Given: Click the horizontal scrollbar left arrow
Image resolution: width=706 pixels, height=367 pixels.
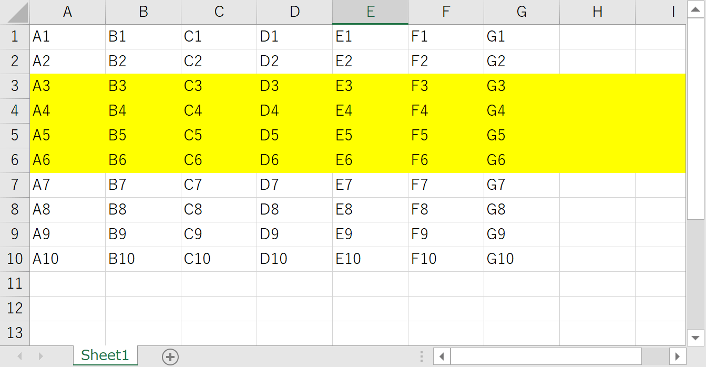Looking at the screenshot, I should (x=442, y=357).
